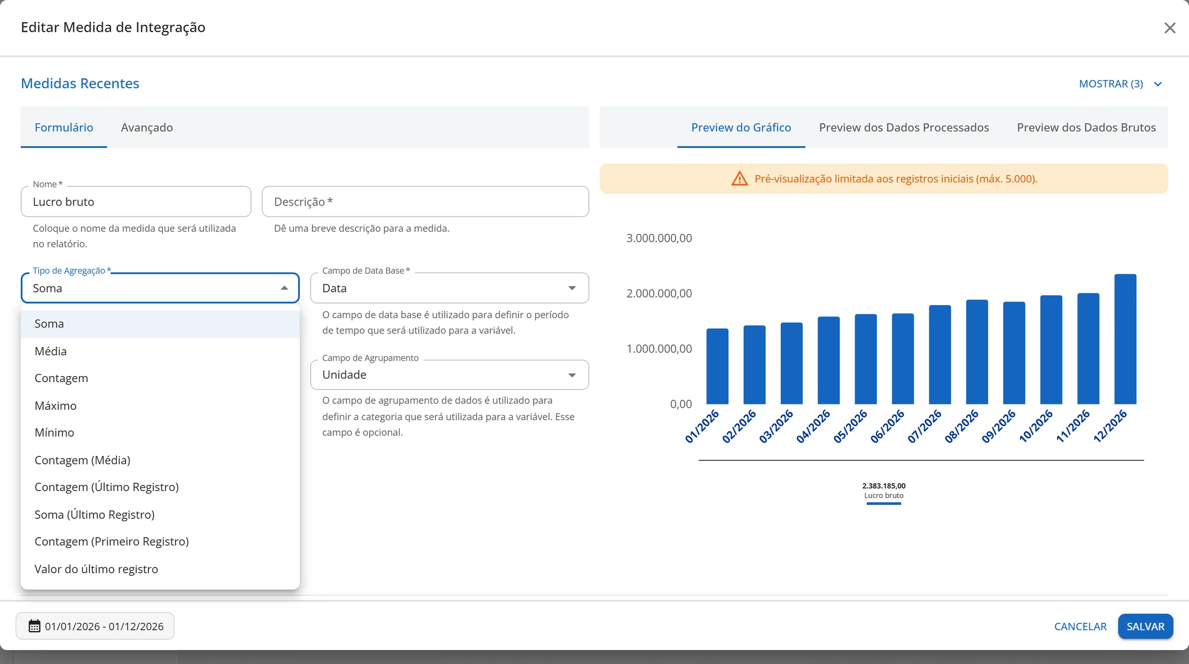Choose Contagem (Primeiro Registro) option
Viewport: 1189px width, 664px height.
[160, 542]
